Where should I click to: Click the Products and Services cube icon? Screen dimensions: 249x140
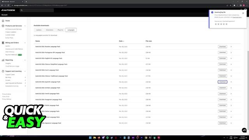click(3, 26)
